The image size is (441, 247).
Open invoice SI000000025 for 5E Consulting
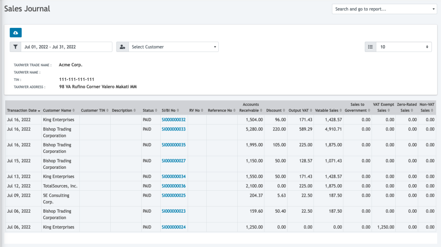[x=174, y=195]
